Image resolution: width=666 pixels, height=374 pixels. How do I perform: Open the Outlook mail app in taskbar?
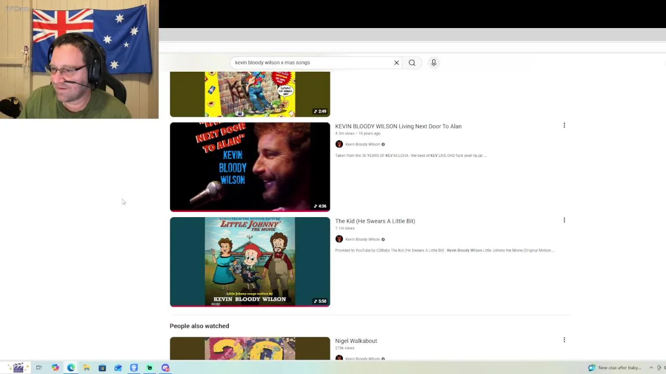(x=118, y=368)
